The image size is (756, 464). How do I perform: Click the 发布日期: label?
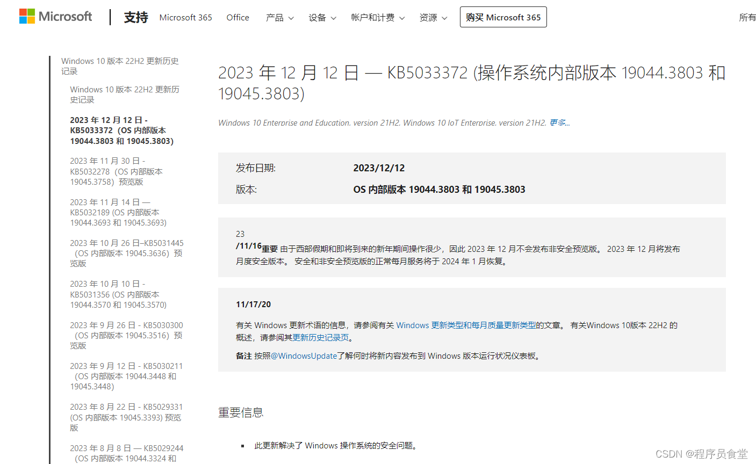point(256,168)
